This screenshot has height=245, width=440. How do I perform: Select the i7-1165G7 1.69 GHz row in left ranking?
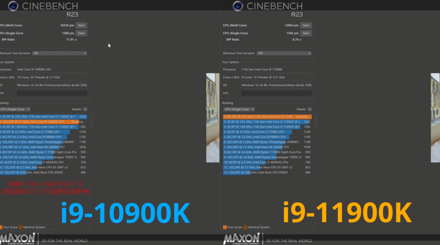coord(43,127)
